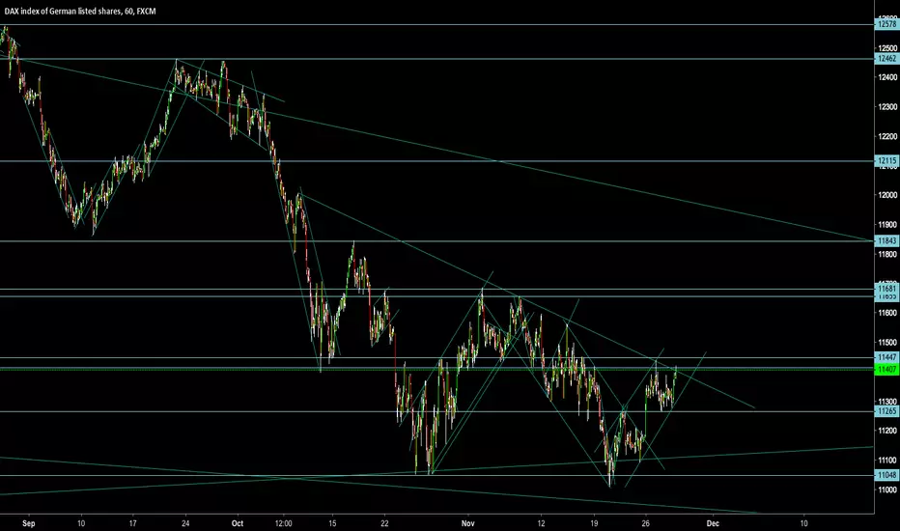This screenshot has height=531, width=900.
Task: Select the 11048 price level tag
Action: (886, 475)
